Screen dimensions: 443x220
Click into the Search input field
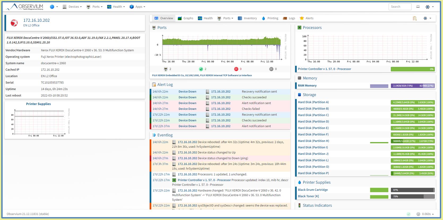[400, 7]
